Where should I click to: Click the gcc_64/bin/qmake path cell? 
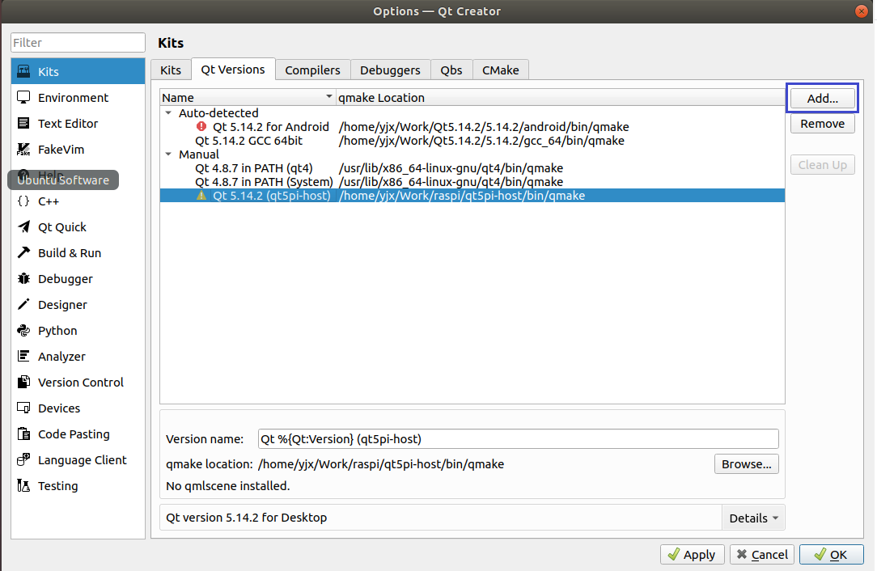[481, 141]
